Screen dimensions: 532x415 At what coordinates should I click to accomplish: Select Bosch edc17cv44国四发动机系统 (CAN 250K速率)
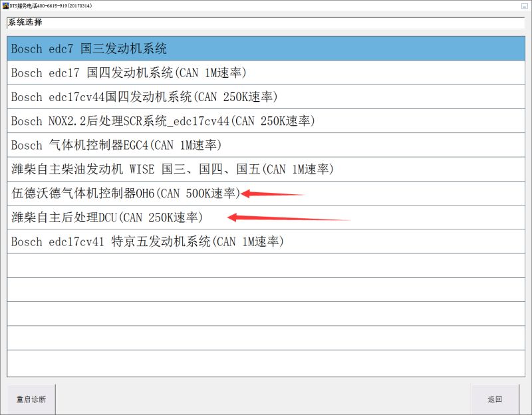(x=266, y=97)
